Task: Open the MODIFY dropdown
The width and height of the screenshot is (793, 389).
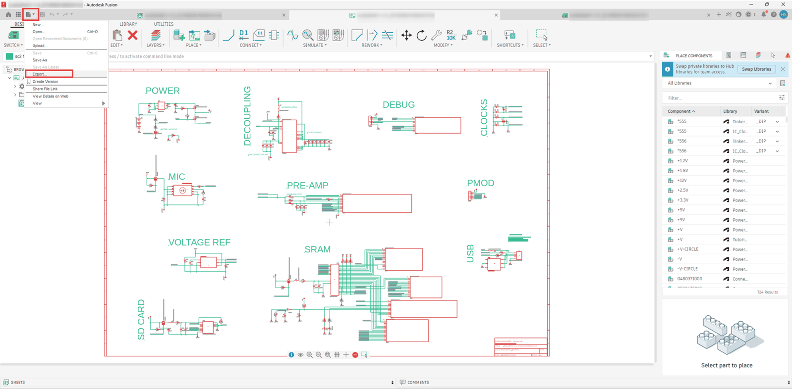Action: point(444,45)
